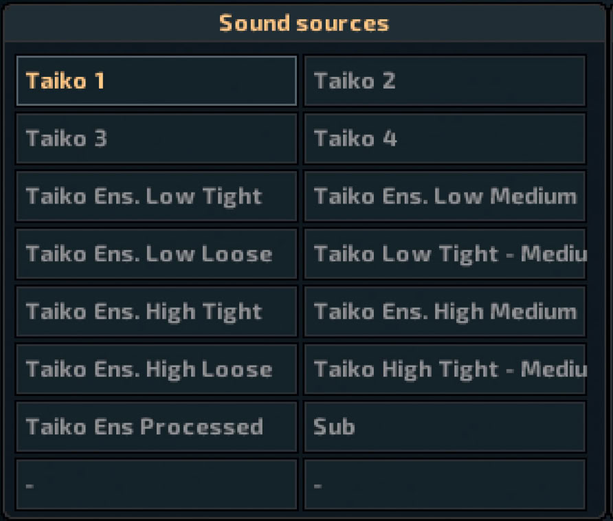The image size is (613, 521).
Task: Choose Taiko Ens. High Loose slot
Action: pos(157,370)
